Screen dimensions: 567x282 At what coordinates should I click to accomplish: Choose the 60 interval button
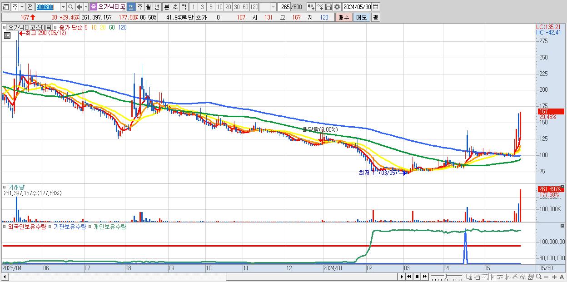pyautogui.click(x=245, y=7)
